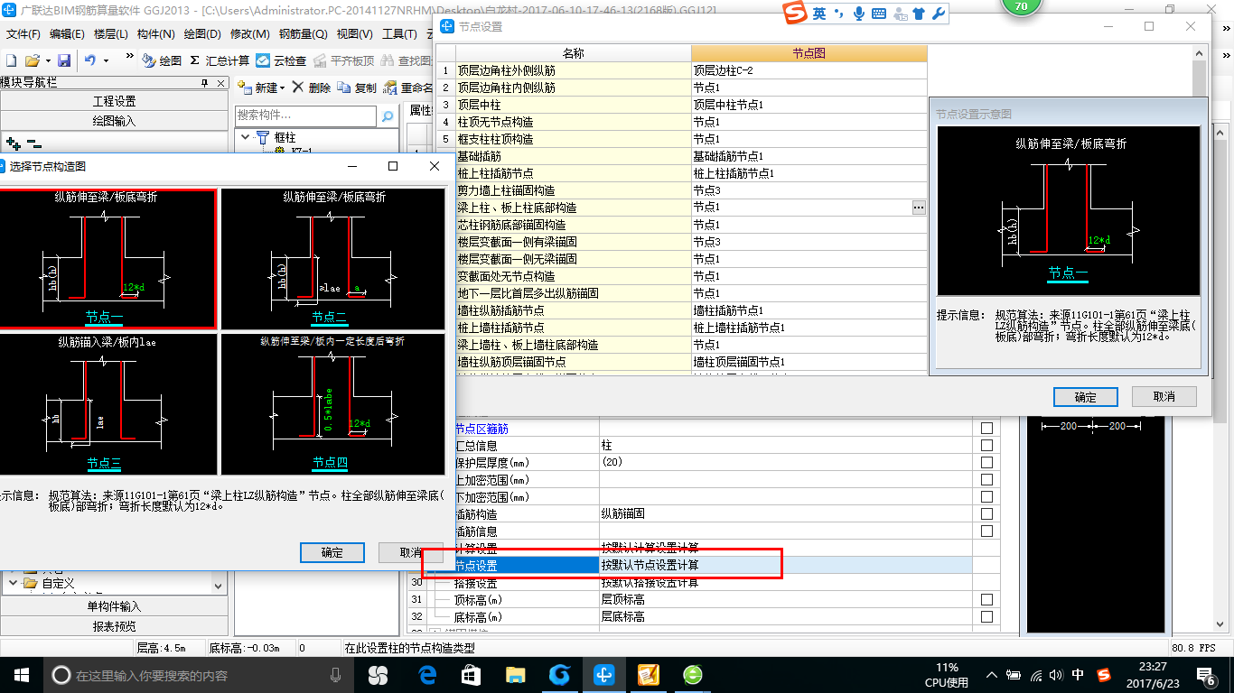Click the Sogou input method logo
1234x693 pixels.
(x=794, y=14)
